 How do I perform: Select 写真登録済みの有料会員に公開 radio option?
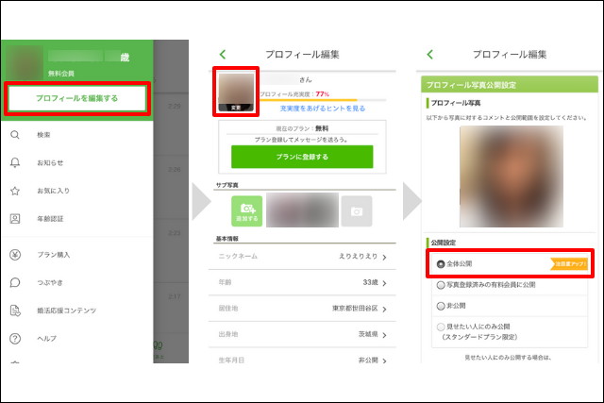coord(441,285)
